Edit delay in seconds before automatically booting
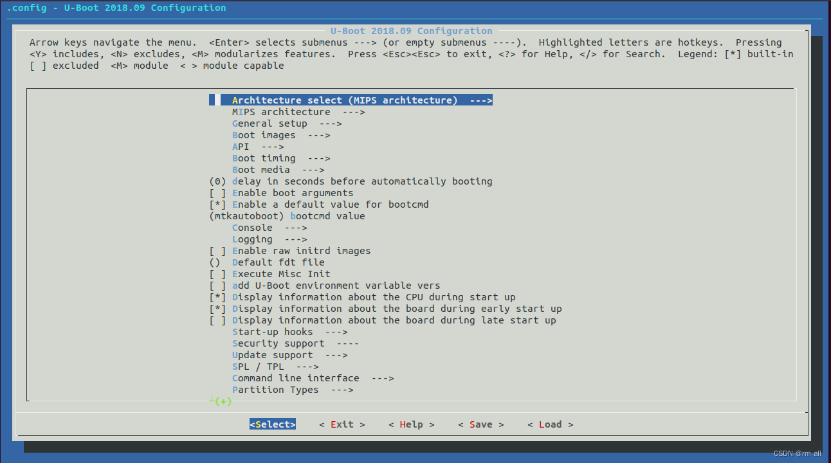This screenshot has height=463, width=831. pyautogui.click(x=351, y=181)
